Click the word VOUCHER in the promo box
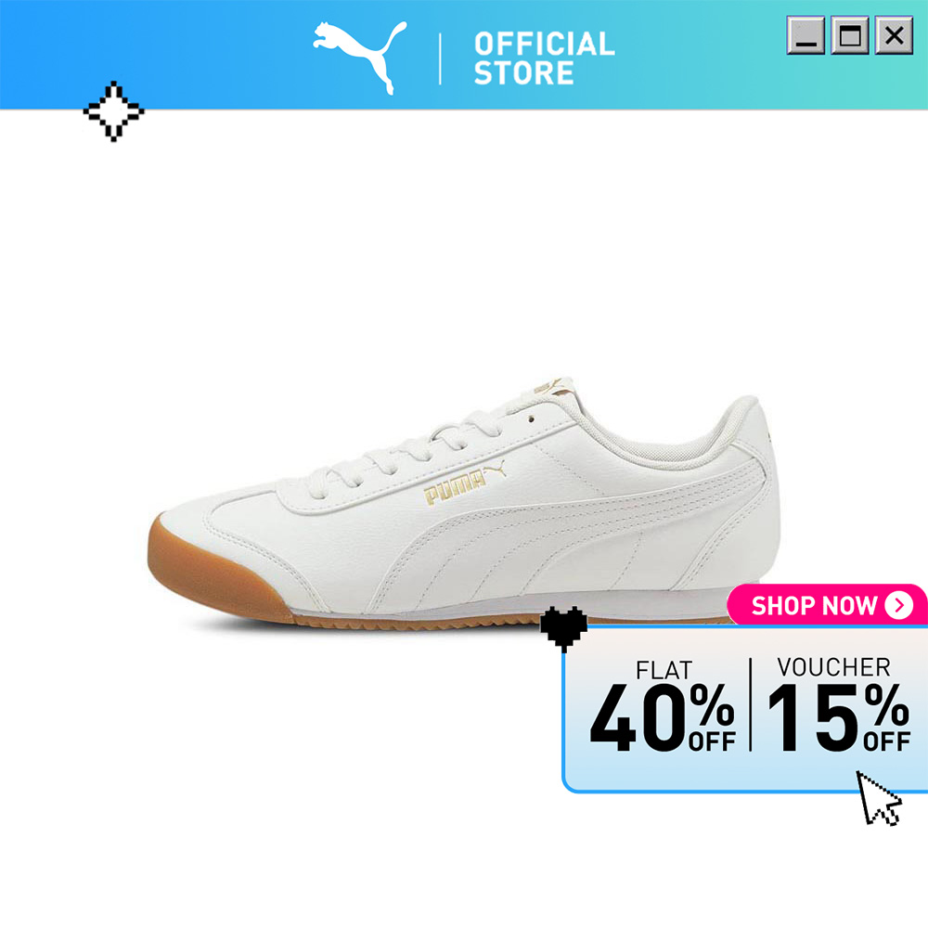This screenshot has width=928, height=928. pyautogui.click(x=834, y=667)
